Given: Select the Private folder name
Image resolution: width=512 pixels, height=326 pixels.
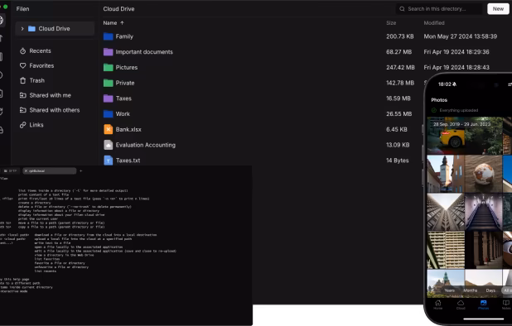Looking at the screenshot, I should pyautogui.click(x=125, y=83).
